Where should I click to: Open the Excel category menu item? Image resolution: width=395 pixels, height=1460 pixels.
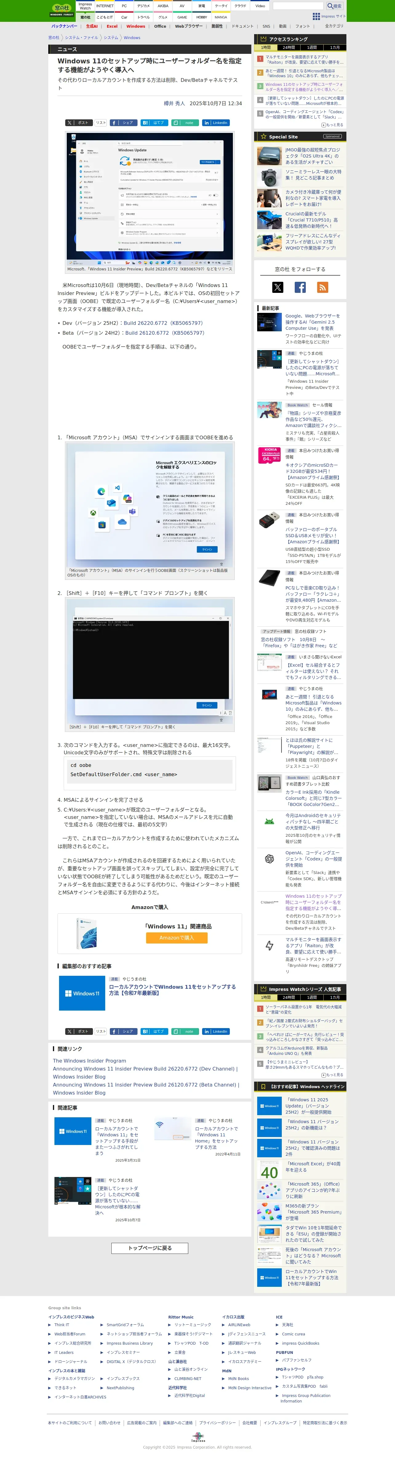[112, 26]
